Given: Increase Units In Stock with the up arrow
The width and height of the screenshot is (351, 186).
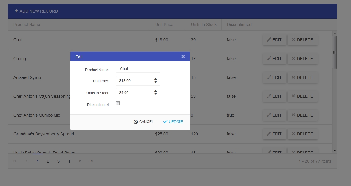Looking at the screenshot, I should click(x=156, y=91).
